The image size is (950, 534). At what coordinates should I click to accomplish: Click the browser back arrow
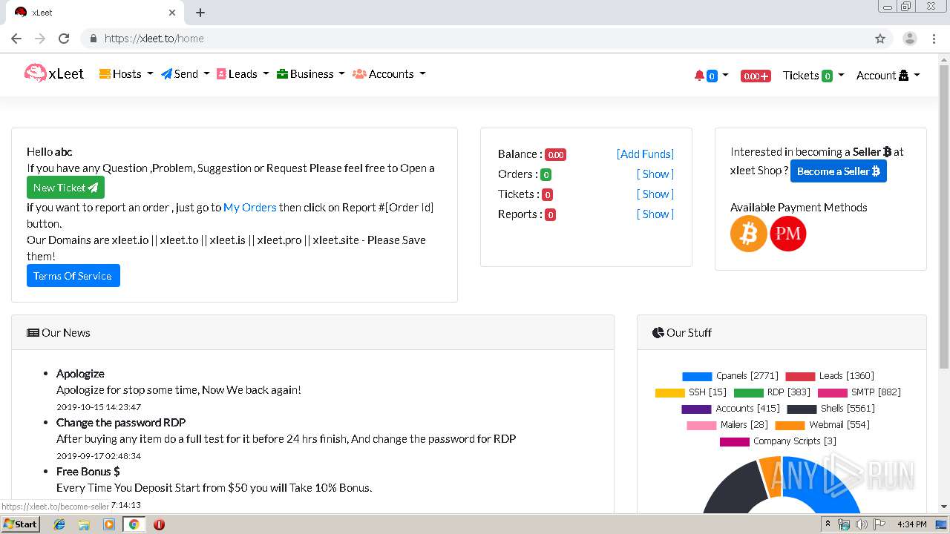[16, 39]
